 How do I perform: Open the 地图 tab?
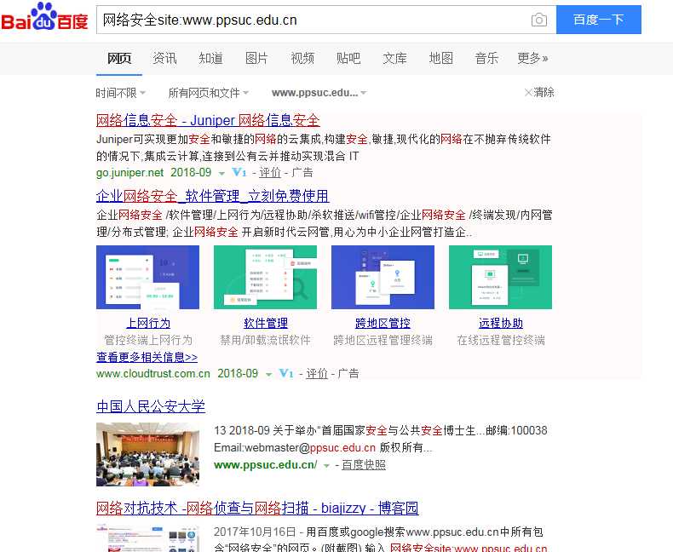(440, 59)
